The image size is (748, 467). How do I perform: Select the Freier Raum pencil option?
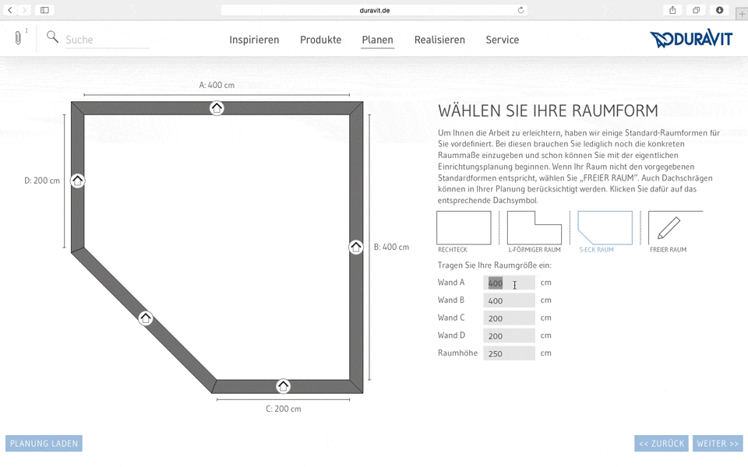click(x=669, y=228)
